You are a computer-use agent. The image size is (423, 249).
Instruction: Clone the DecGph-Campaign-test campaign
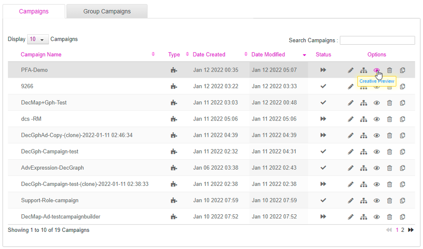click(x=402, y=152)
